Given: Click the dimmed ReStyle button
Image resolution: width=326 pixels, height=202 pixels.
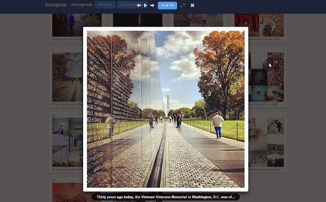Looking at the screenshot, I should (105, 5).
